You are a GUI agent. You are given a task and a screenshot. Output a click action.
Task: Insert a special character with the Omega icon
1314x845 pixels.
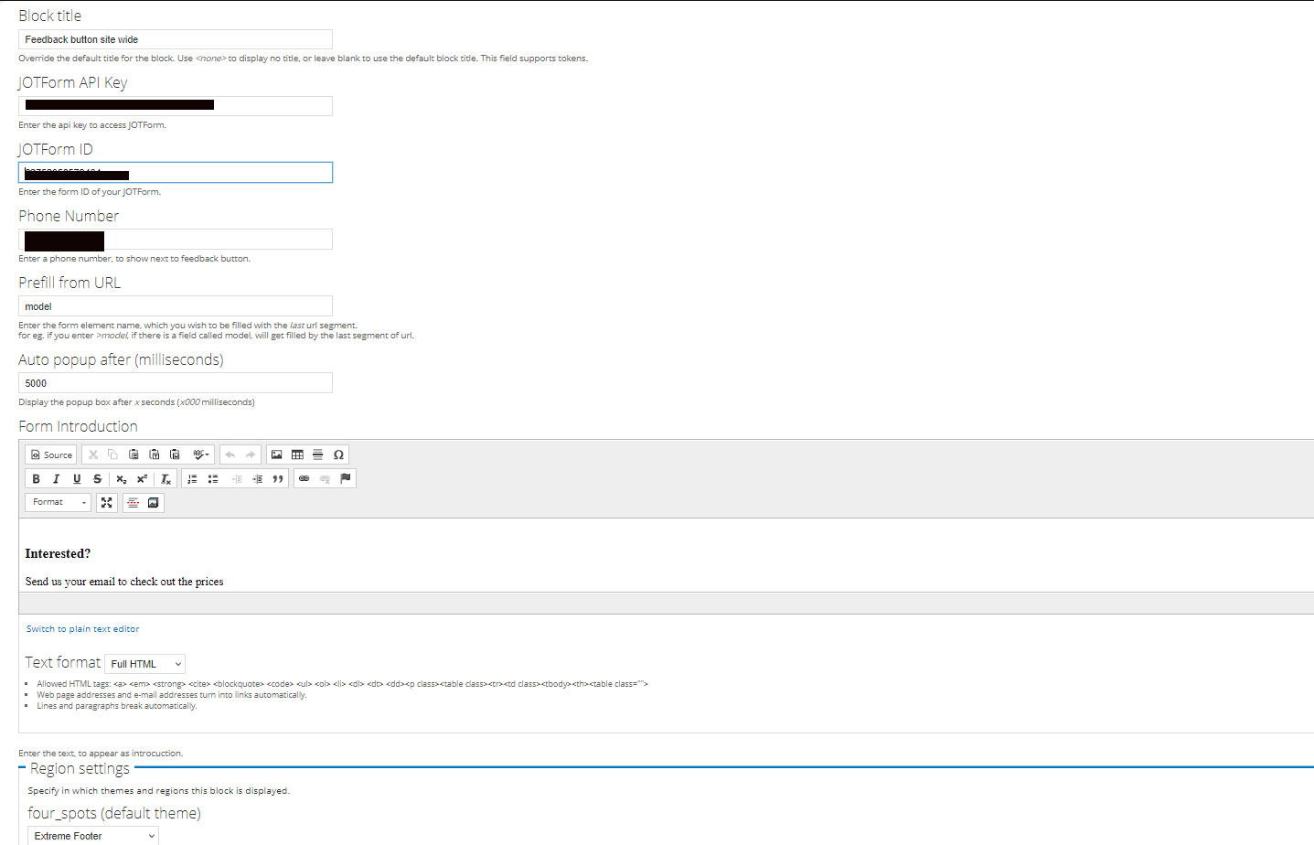(338, 455)
